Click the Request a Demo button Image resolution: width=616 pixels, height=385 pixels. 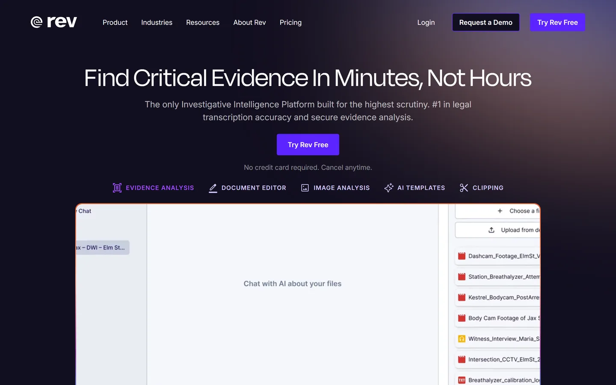tap(486, 22)
